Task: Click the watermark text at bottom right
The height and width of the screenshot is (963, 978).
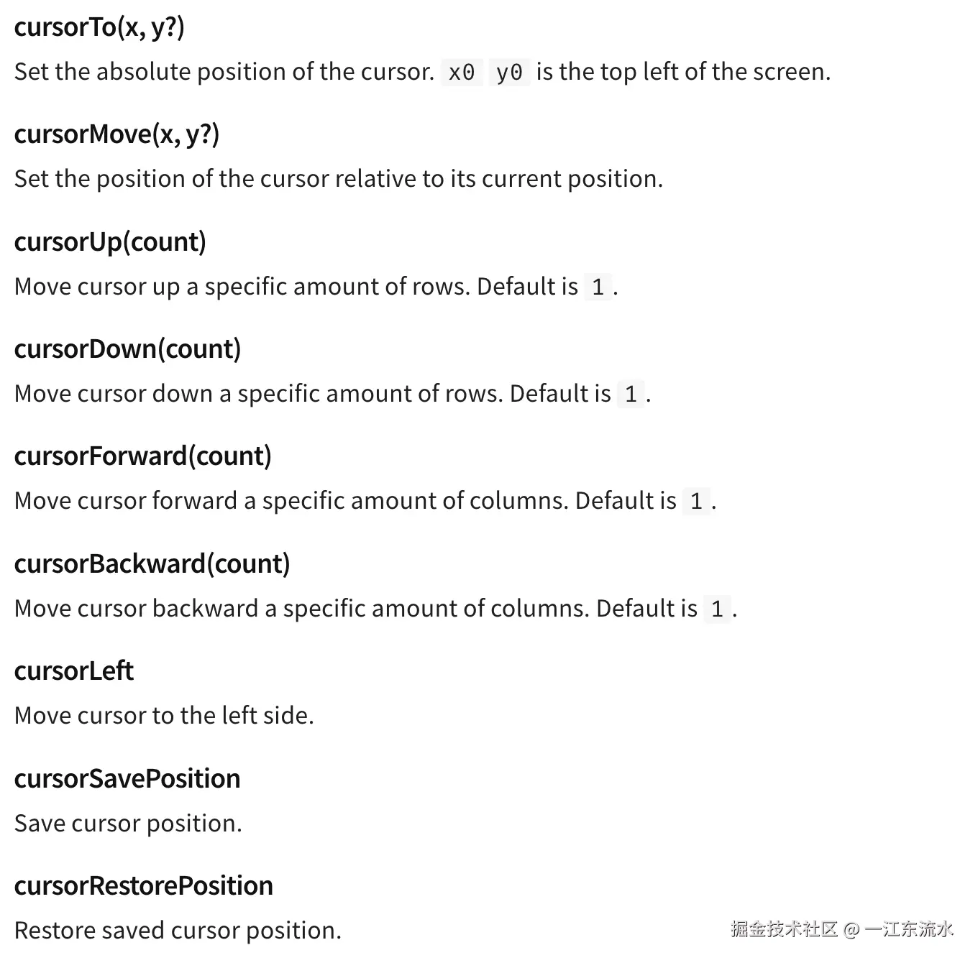Action: click(x=841, y=929)
